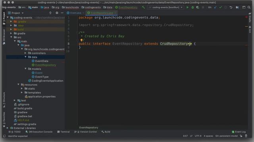Click the error indicator atop editor stripe
Screen dimensions: 254x142
246,17
